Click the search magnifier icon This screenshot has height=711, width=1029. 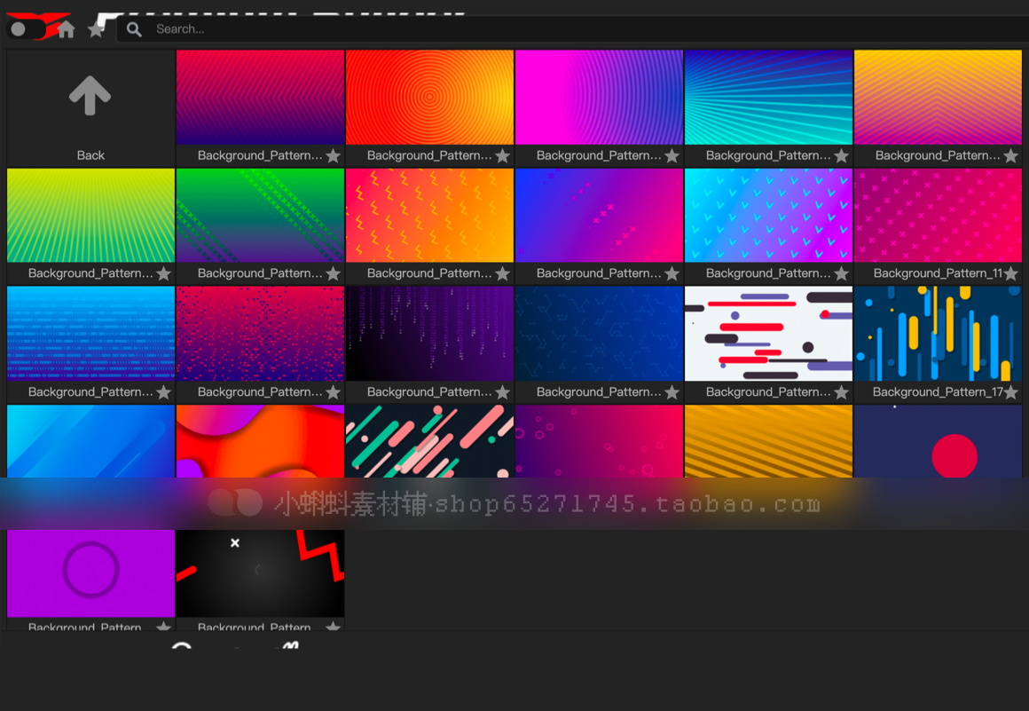(x=134, y=29)
